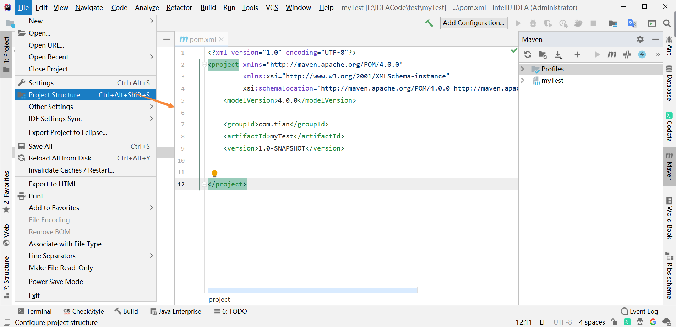
Task: Toggle the Project tool window tab
Action: 6,54
